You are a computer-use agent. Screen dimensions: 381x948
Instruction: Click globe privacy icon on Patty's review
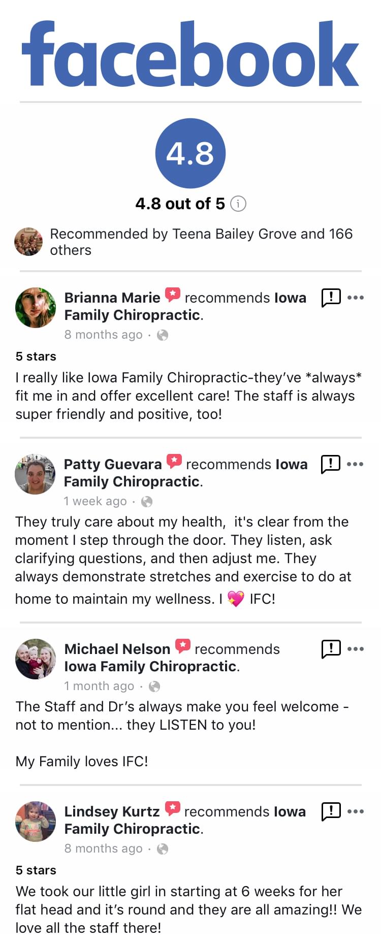147,502
